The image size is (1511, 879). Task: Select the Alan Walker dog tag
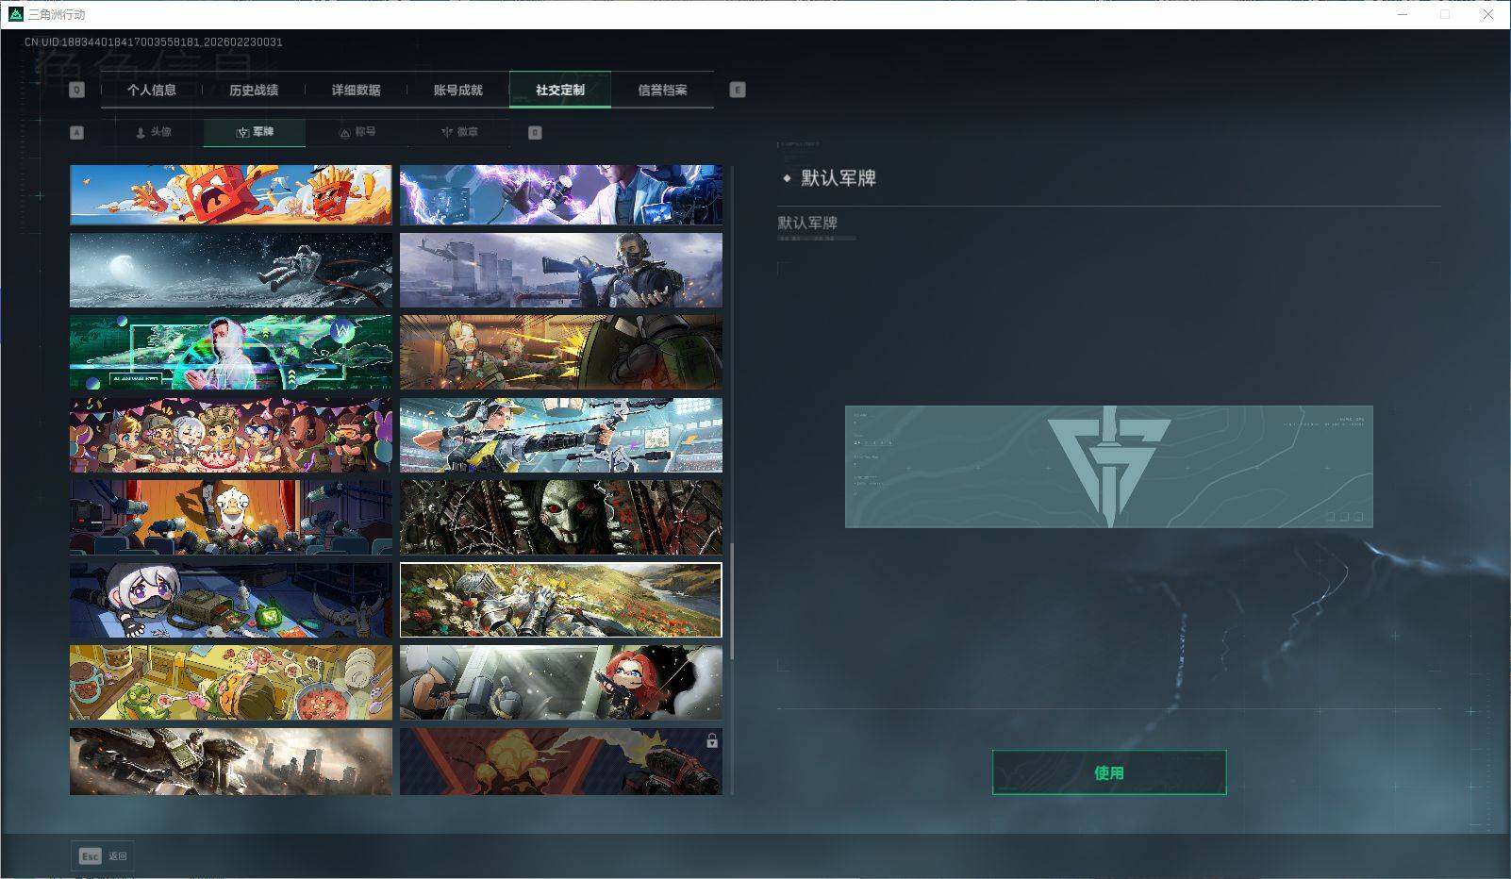[231, 353]
